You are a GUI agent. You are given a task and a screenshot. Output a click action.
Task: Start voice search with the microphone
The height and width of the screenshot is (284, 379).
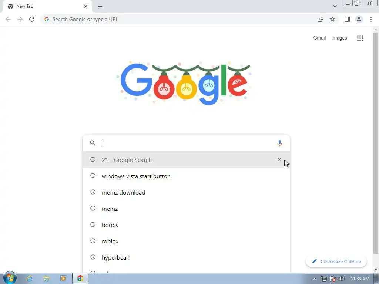tap(279, 143)
